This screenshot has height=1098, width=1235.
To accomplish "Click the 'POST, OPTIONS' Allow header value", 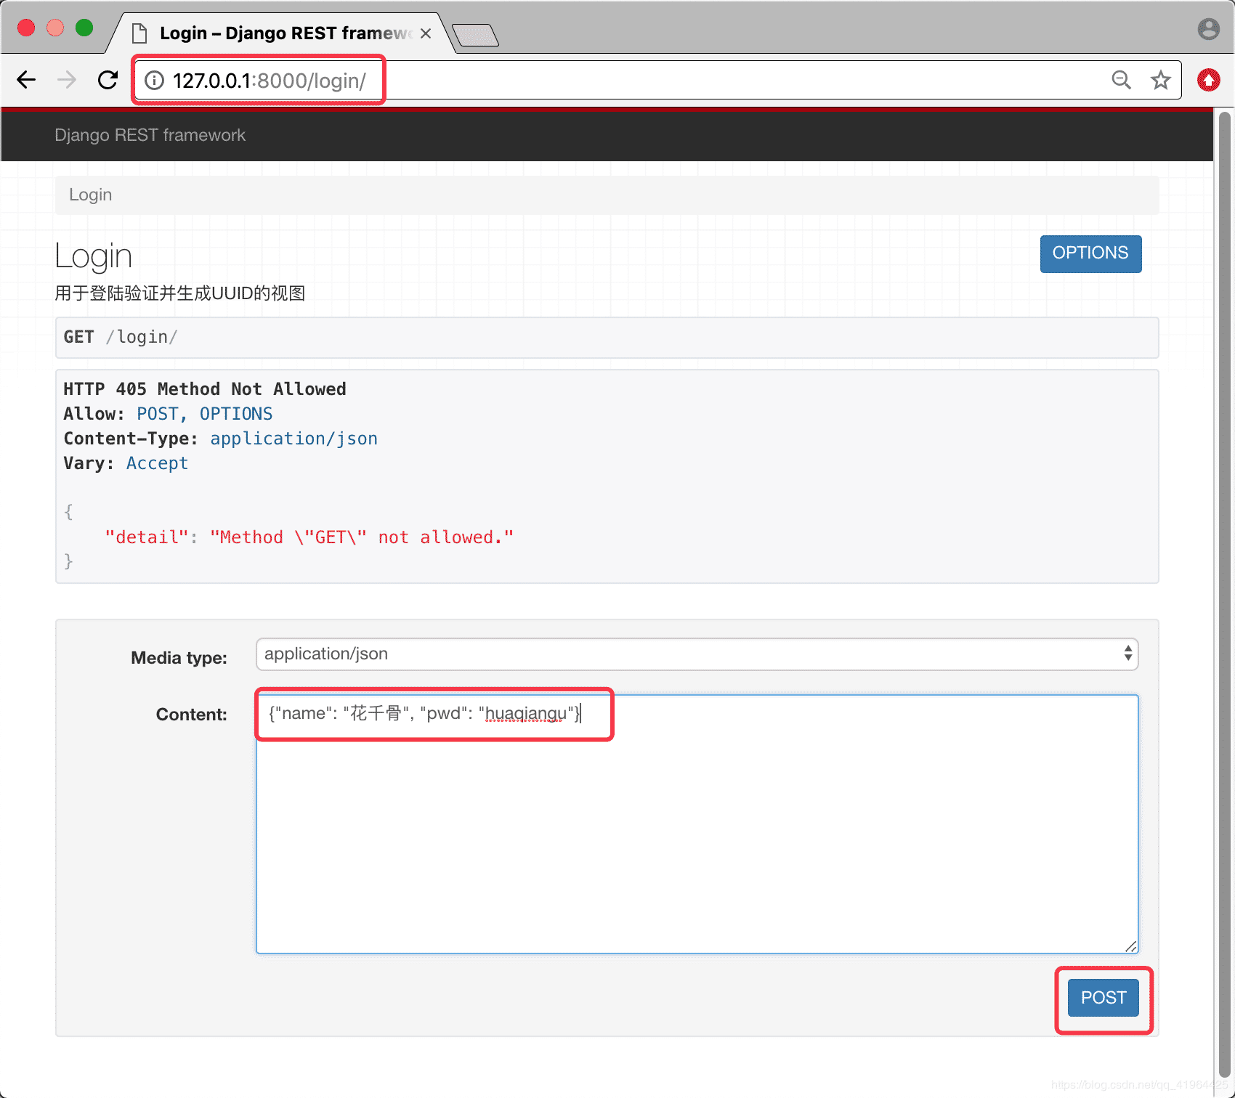I will click(205, 414).
